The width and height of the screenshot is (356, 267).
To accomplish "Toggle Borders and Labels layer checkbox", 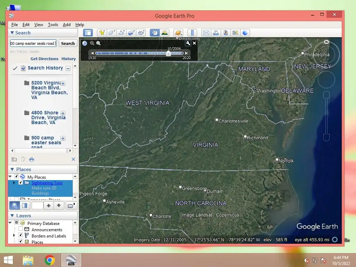I will tap(21, 235).
